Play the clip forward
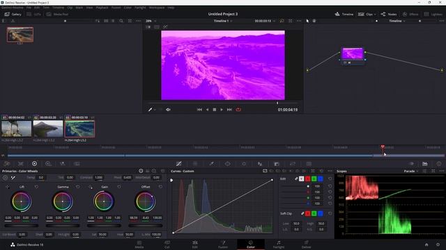 tap(222, 110)
